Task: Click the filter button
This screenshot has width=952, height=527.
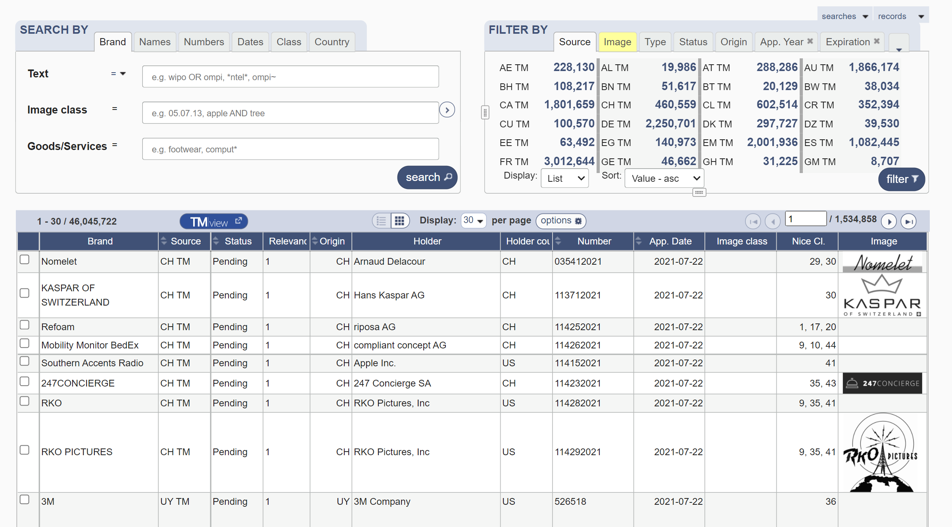Action: [902, 179]
